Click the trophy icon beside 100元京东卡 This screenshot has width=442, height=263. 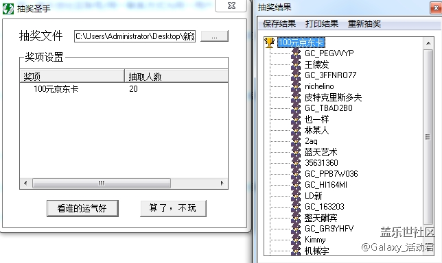270,42
